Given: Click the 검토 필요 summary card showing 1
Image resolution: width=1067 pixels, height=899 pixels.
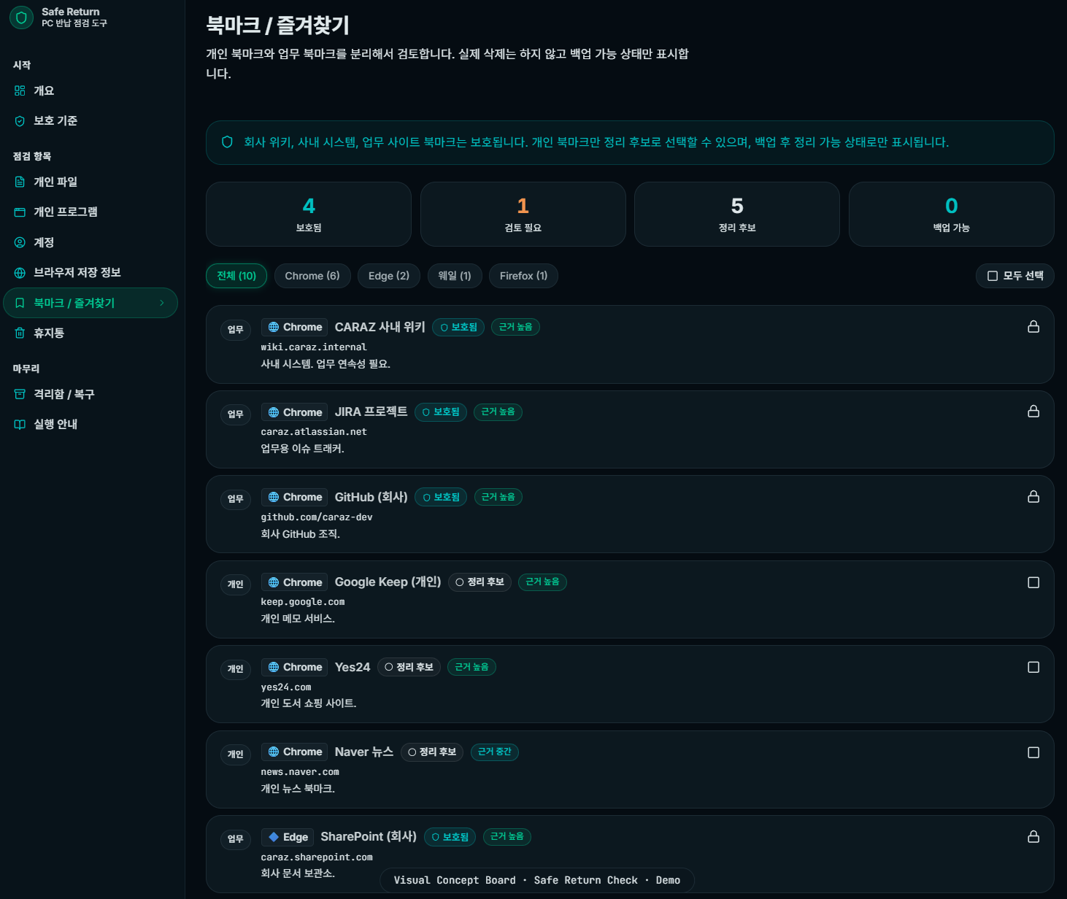Looking at the screenshot, I should click(x=523, y=214).
